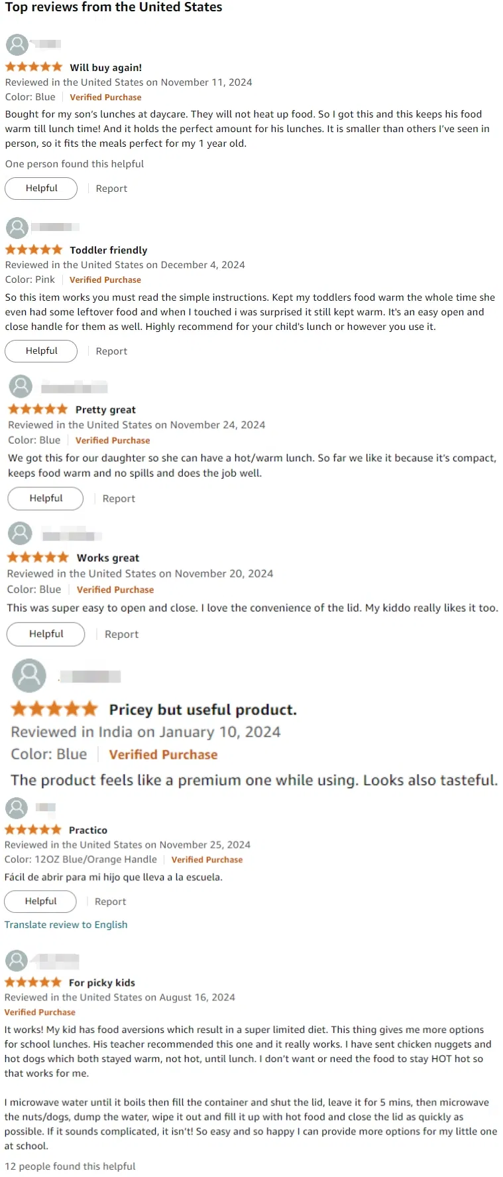
Task: Click the avatar icon on the "Works great" review
Action: [20, 533]
